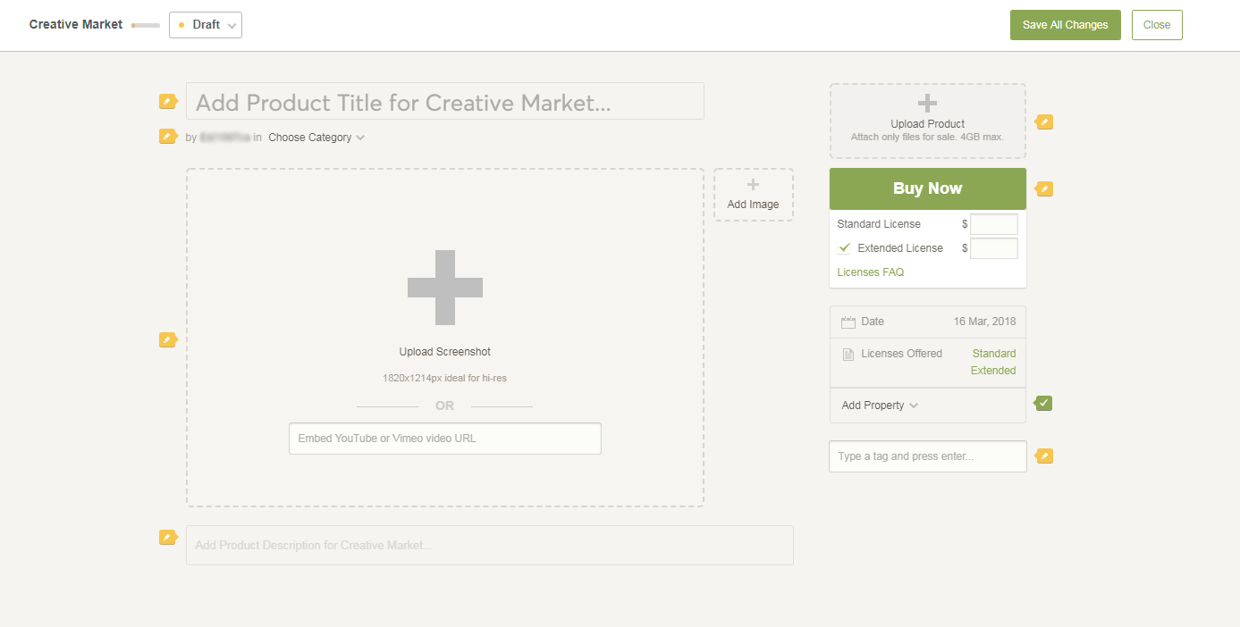The width and height of the screenshot is (1240, 627).
Task: Expand the Choose Category dropdown
Action: 316,138
